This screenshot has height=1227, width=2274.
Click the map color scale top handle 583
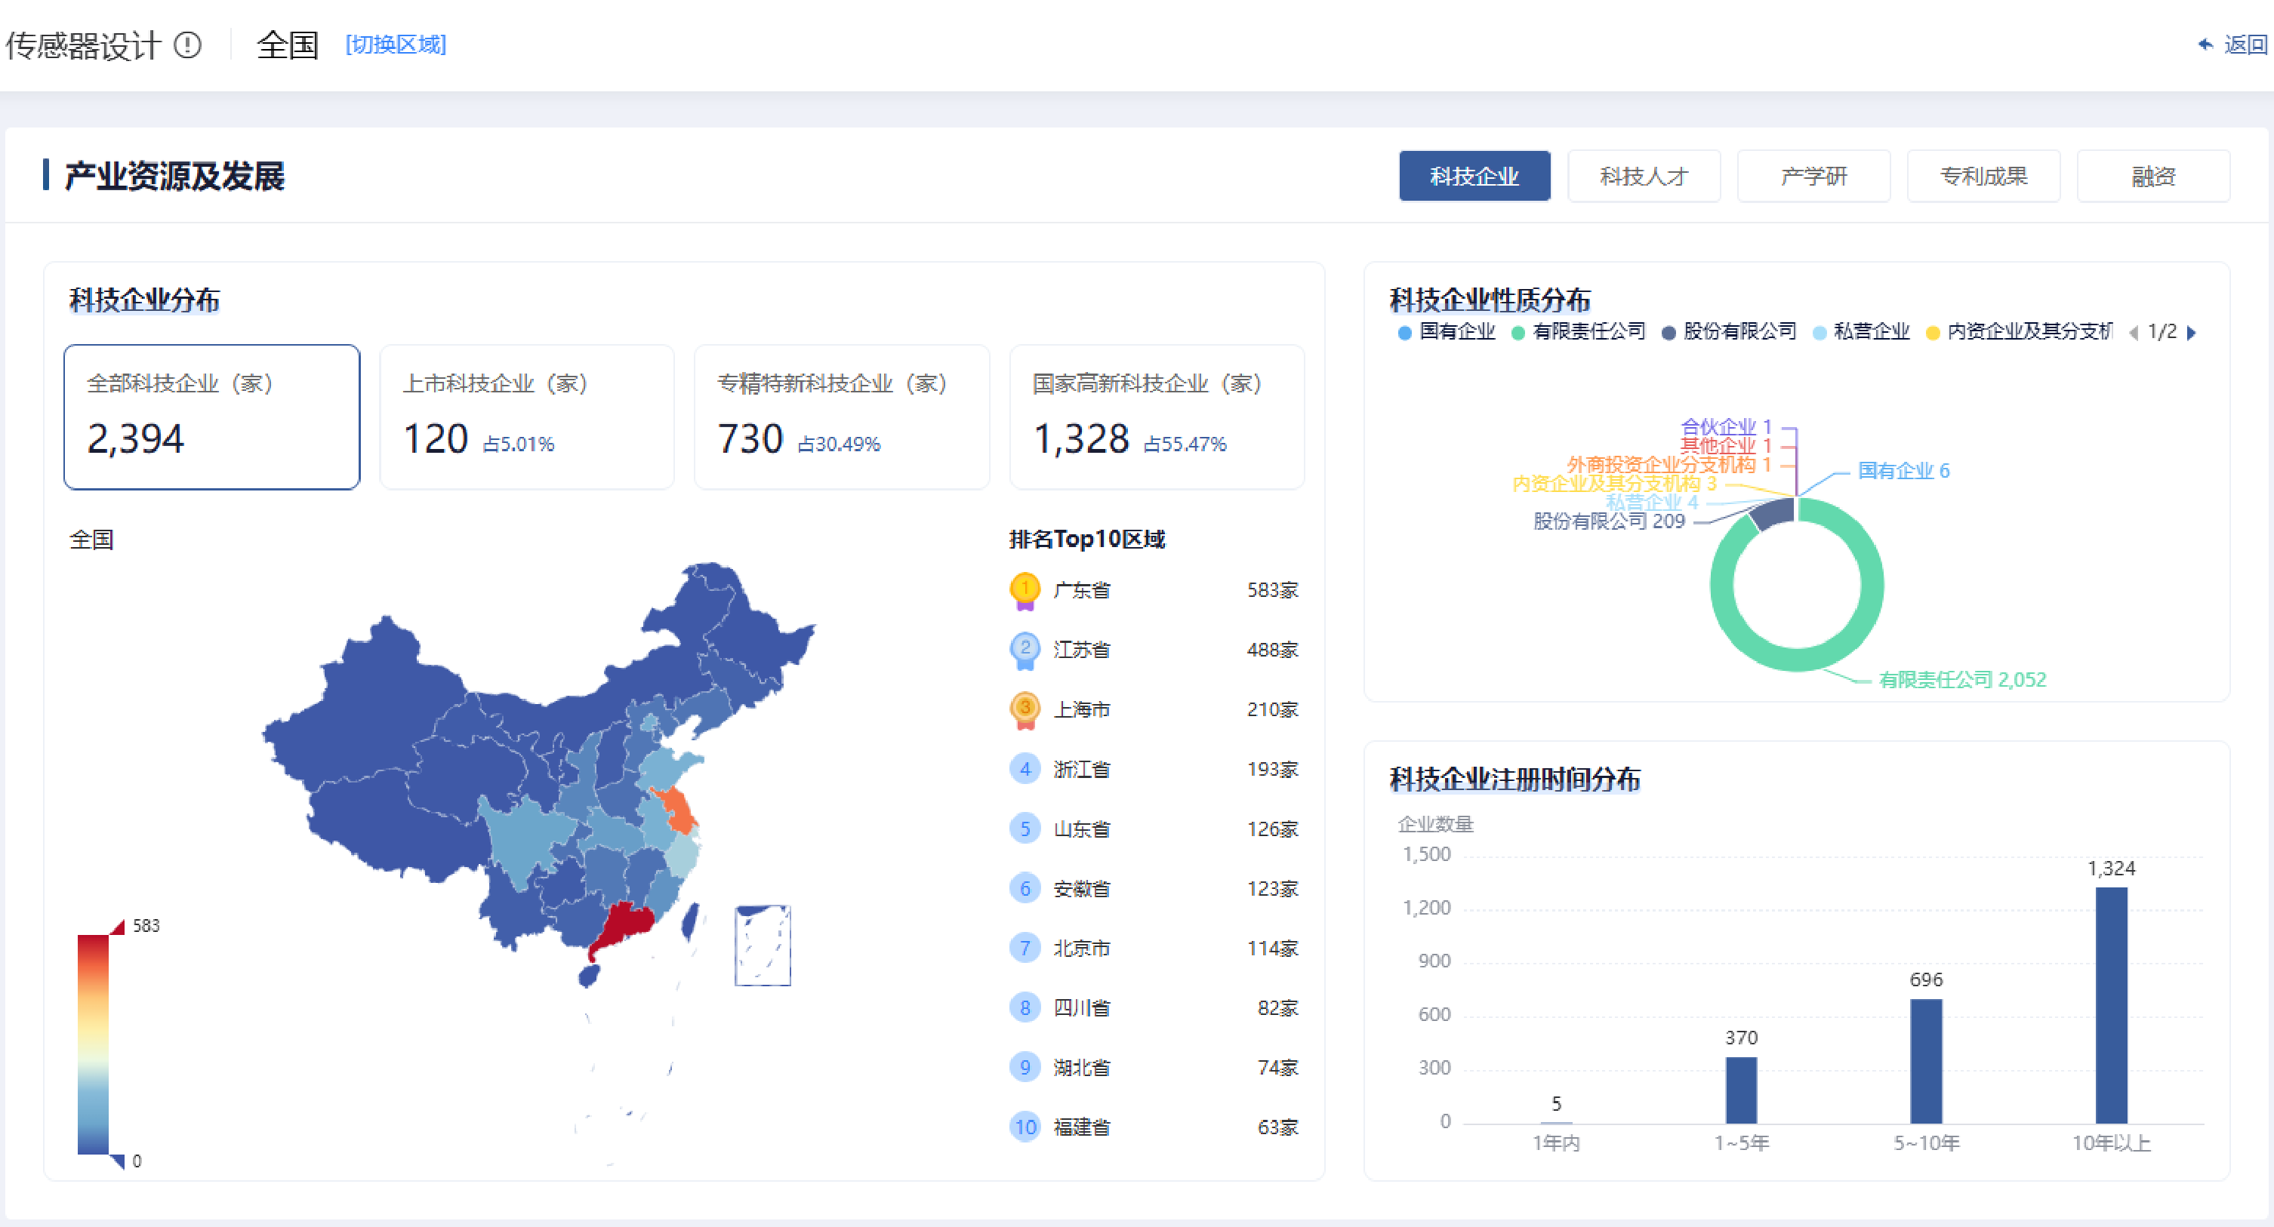118,926
